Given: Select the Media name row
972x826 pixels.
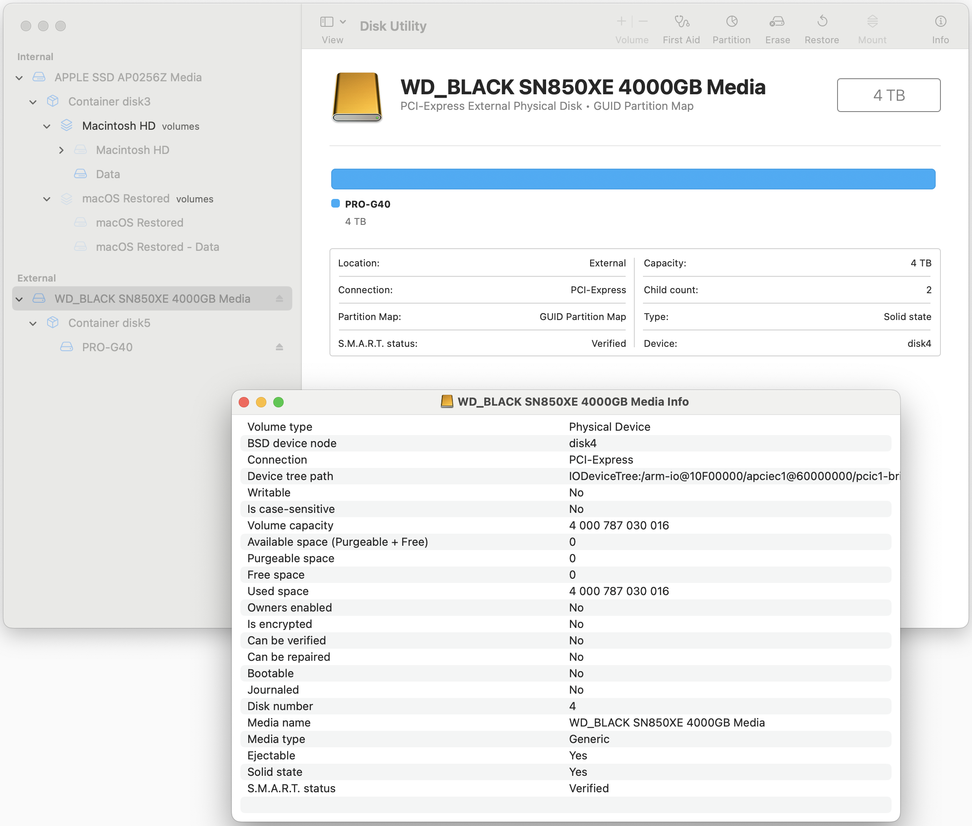Looking at the screenshot, I should point(566,723).
